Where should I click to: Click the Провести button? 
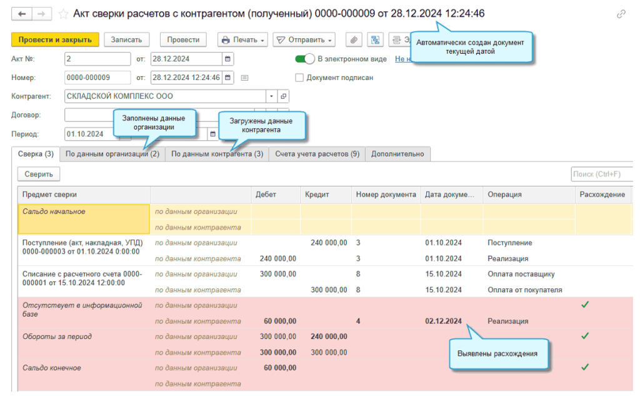pos(183,39)
